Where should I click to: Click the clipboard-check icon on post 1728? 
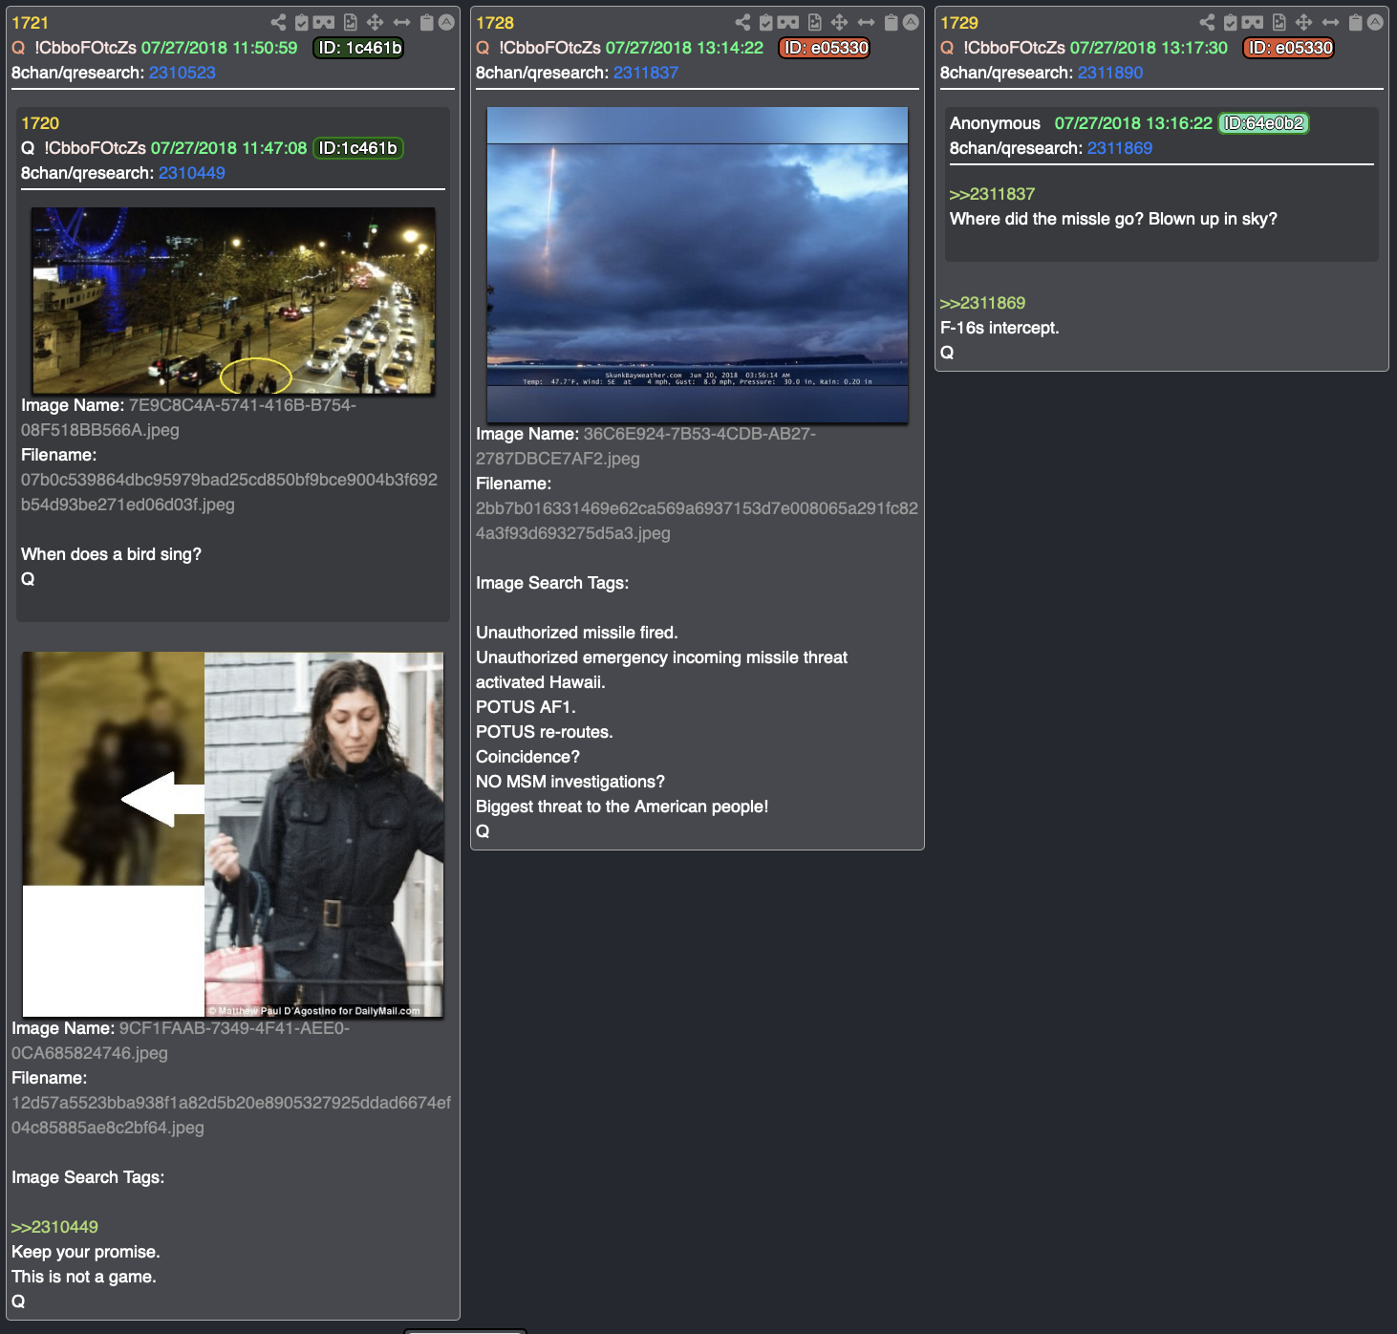pos(766,22)
